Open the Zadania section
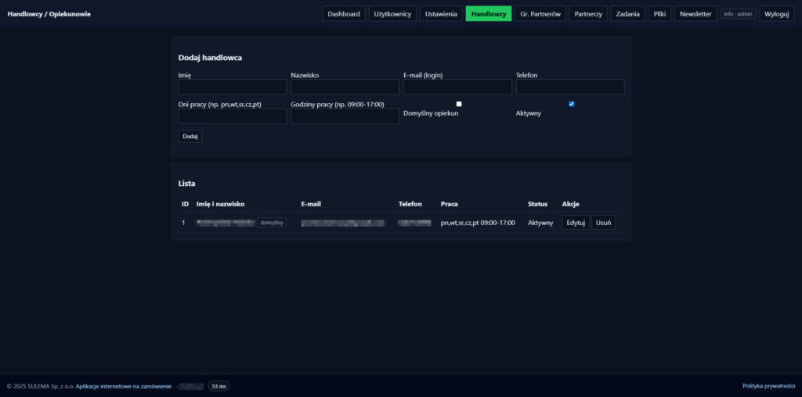802x397 pixels. coord(627,14)
